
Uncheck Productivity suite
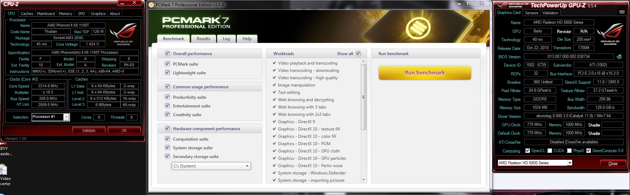coord(167,97)
